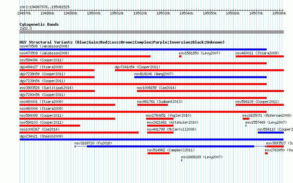Click the chr2:194967976..195081529 coordinates
The width and height of the screenshot is (293, 183).
pyautogui.click(x=44, y=7)
